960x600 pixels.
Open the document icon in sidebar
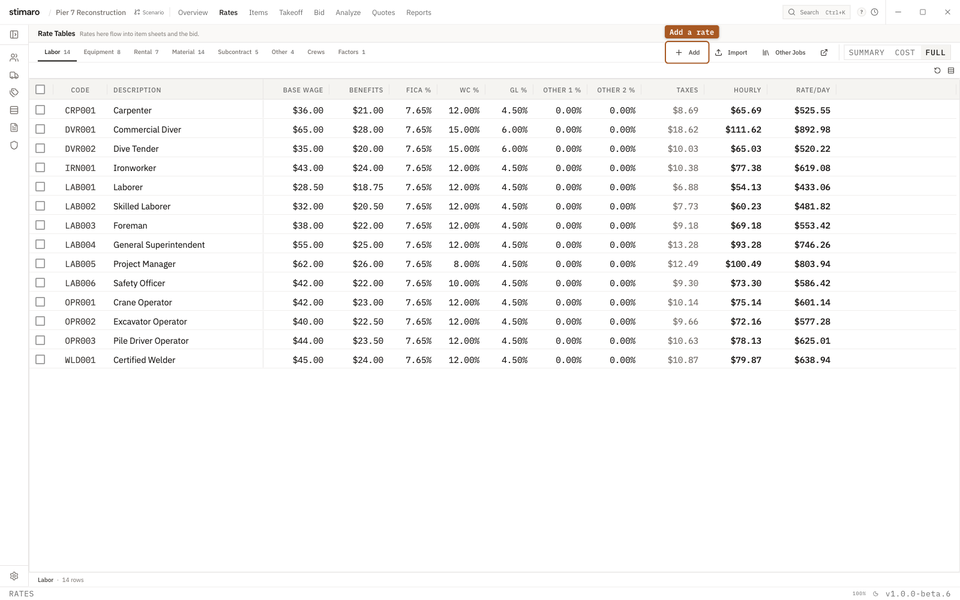click(14, 127)
